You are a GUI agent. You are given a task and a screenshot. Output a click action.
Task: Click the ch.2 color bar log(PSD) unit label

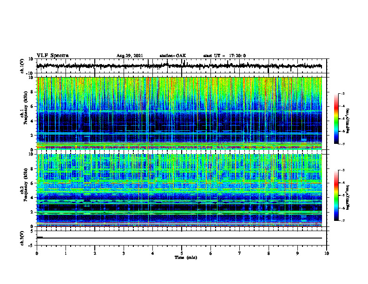pos(348,197)
